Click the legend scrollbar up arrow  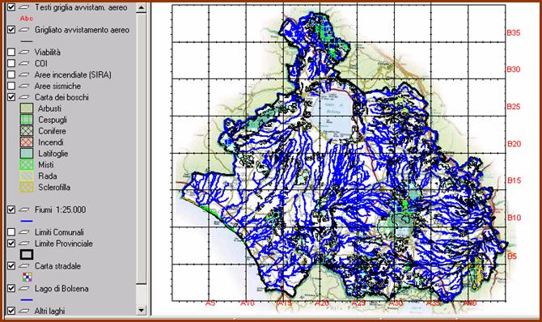point(141,7)
